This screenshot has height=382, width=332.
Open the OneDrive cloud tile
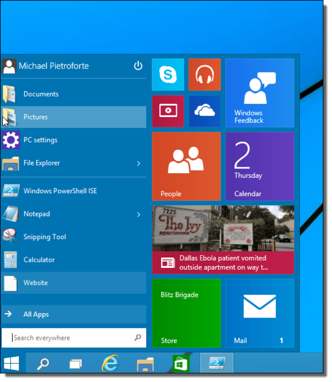[205, 111]
